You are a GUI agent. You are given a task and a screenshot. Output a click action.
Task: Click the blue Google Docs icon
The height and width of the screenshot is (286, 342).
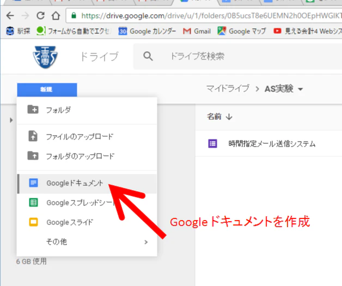(33, 183)
